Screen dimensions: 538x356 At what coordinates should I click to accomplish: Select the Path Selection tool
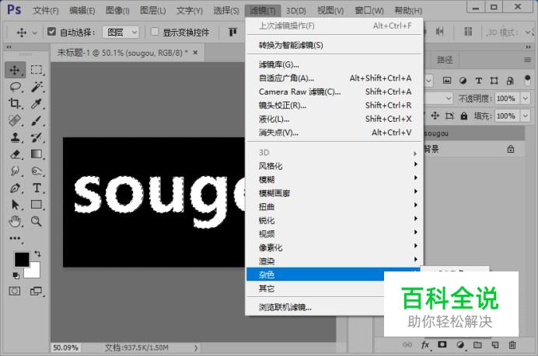click(15, 205)
